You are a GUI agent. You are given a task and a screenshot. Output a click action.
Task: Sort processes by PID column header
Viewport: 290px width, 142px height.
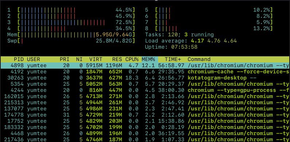(19, 60)
